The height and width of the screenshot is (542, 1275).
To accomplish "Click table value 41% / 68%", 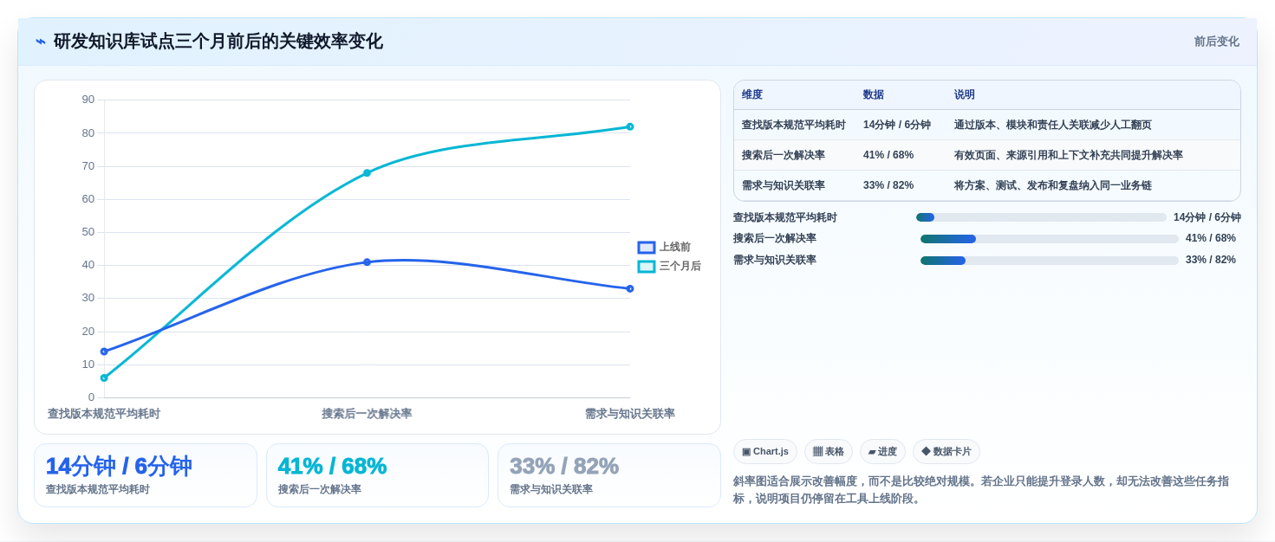I will [x=888, y=155].
